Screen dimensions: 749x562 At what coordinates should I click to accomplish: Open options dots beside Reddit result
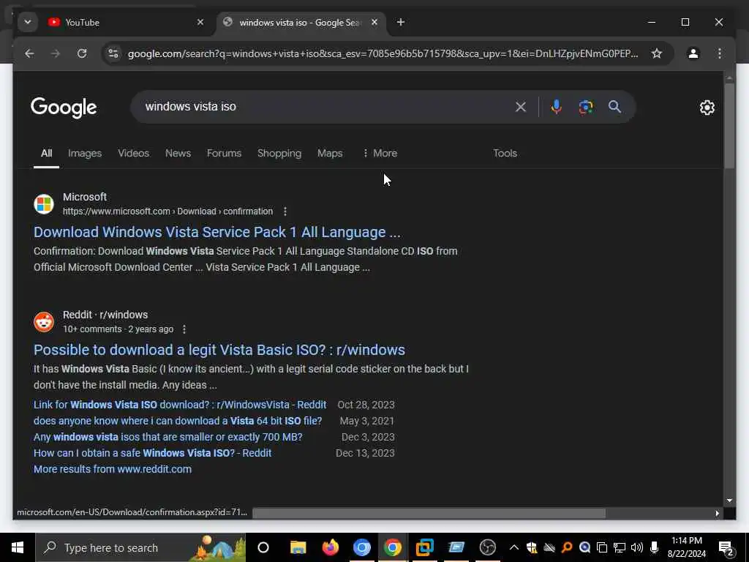point(184,329)
